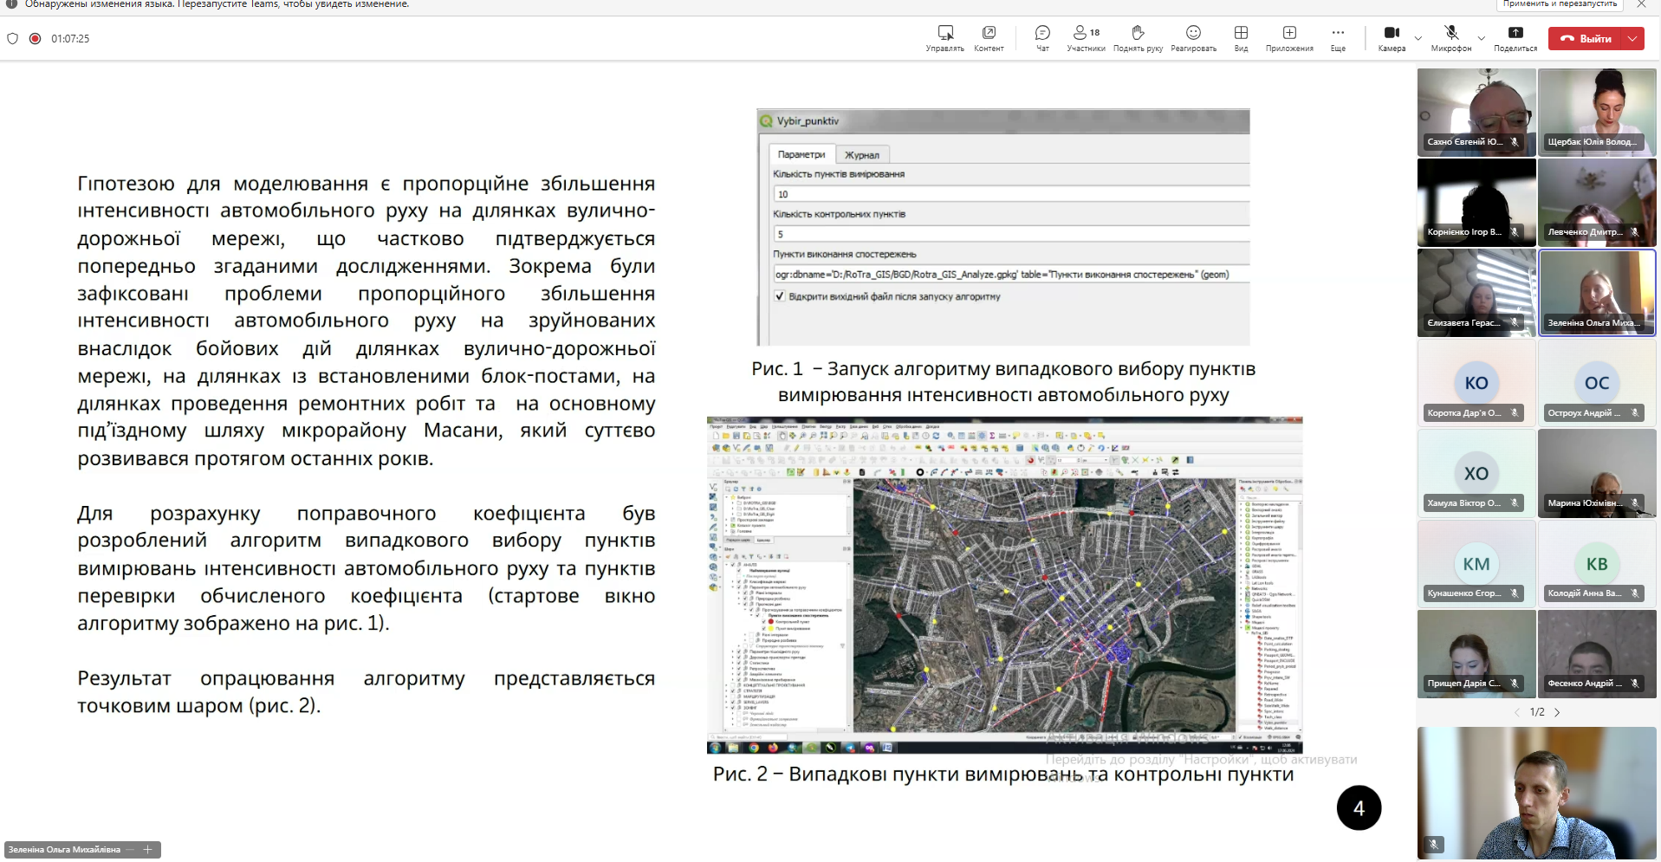Expand the camera options arrow beside Камера
Image resolution: width=1661 pixels, height=862 pixels.
[x=1418, y=38]
